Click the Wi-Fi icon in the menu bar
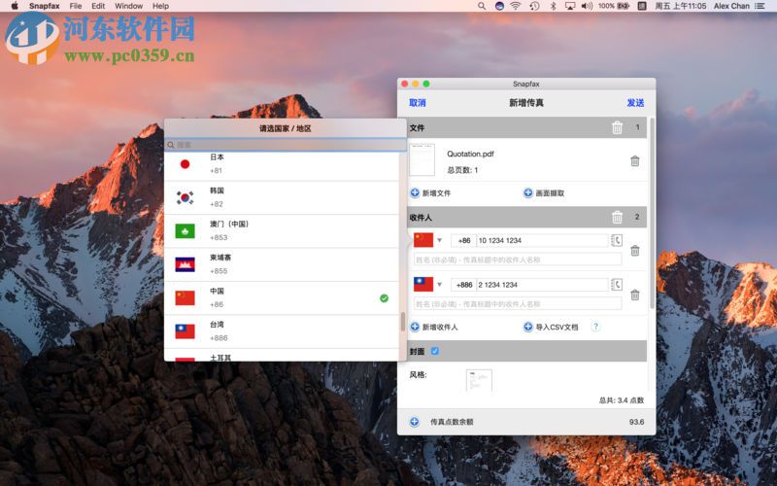The height and width of the screenshot is (486, 777). click(x=516, y=6)
